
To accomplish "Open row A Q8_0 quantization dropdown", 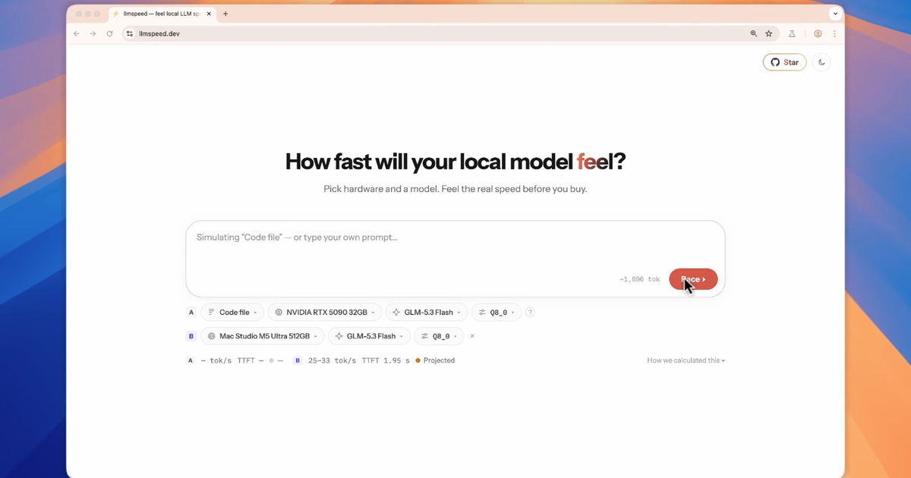I will (496, 313).
